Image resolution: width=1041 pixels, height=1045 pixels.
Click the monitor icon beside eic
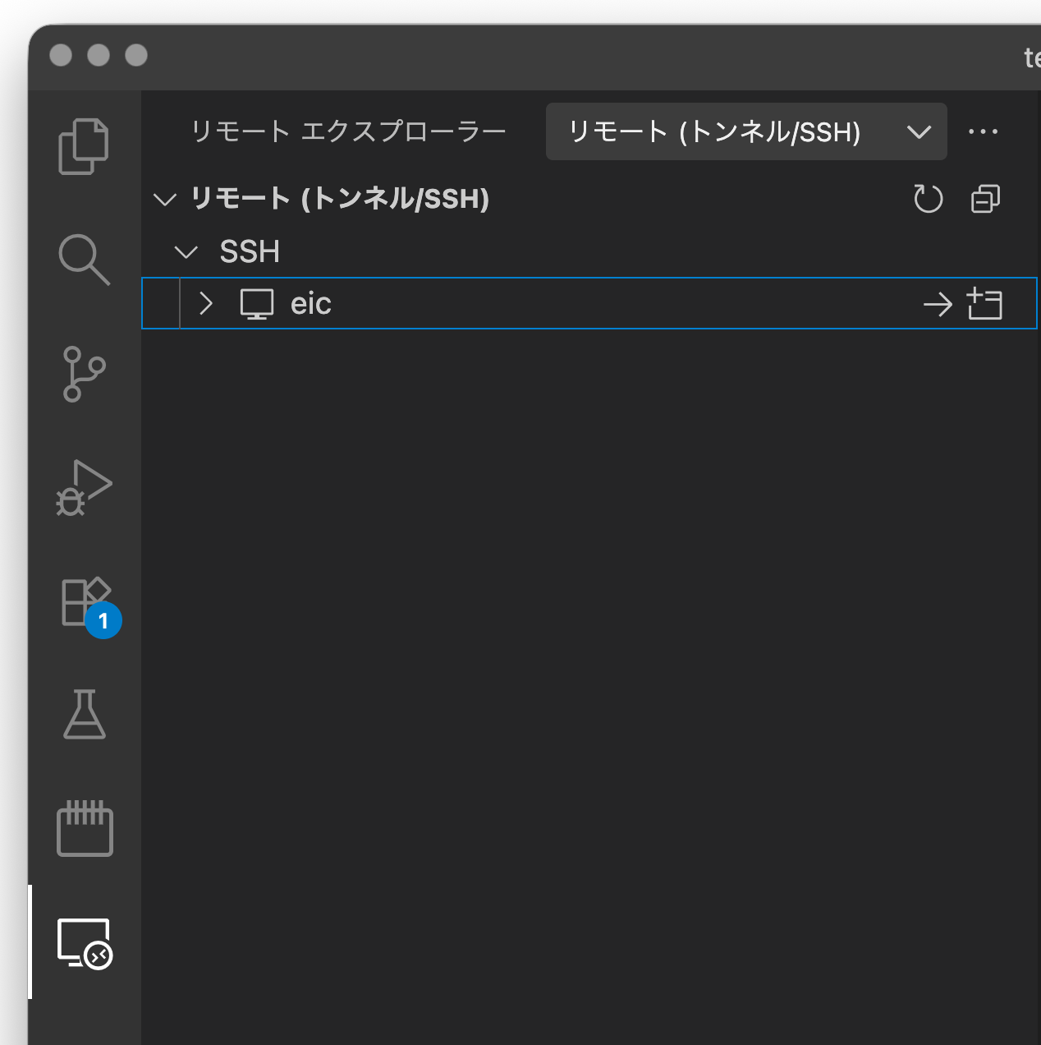point(257,304)
